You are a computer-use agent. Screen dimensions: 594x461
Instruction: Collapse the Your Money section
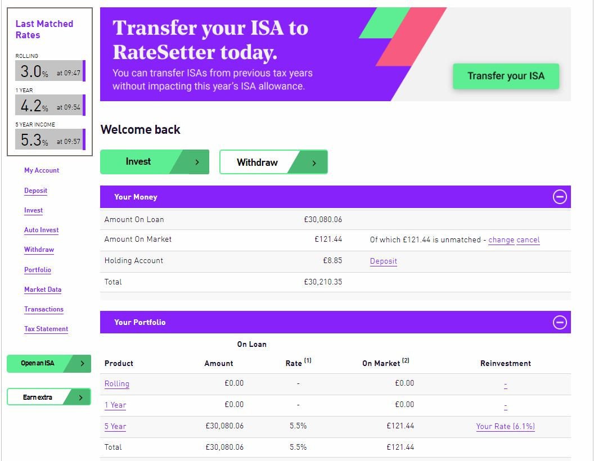pyautogui.click(x=560, y=197)
